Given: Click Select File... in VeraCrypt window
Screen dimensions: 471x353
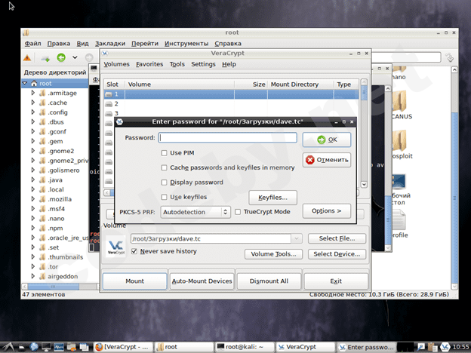Looking at the screenshot, I should (x=337, y=238).
